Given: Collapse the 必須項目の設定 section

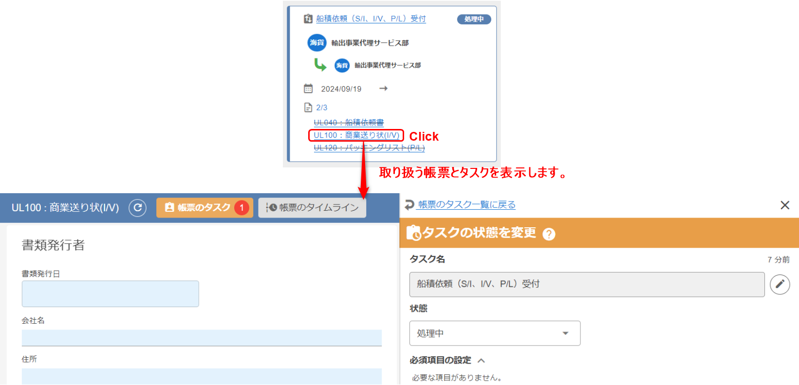Looking at the screenshot, I should [481, 361].
